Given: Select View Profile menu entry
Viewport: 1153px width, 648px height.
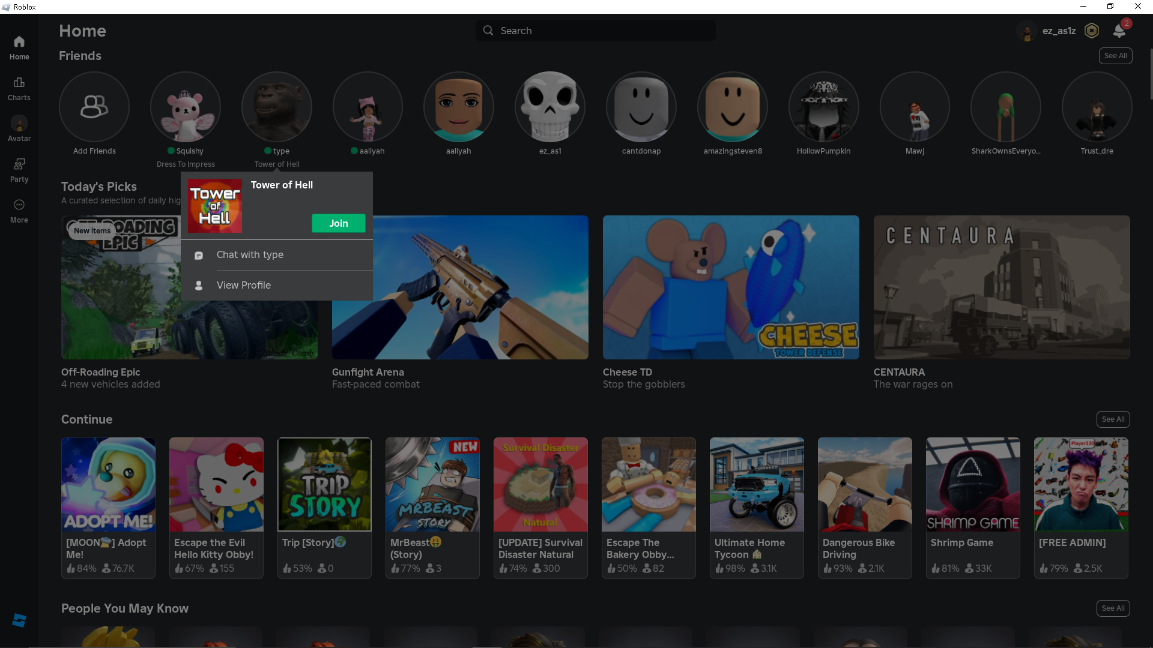Looking at the screenshot, I should pos(277,286).
